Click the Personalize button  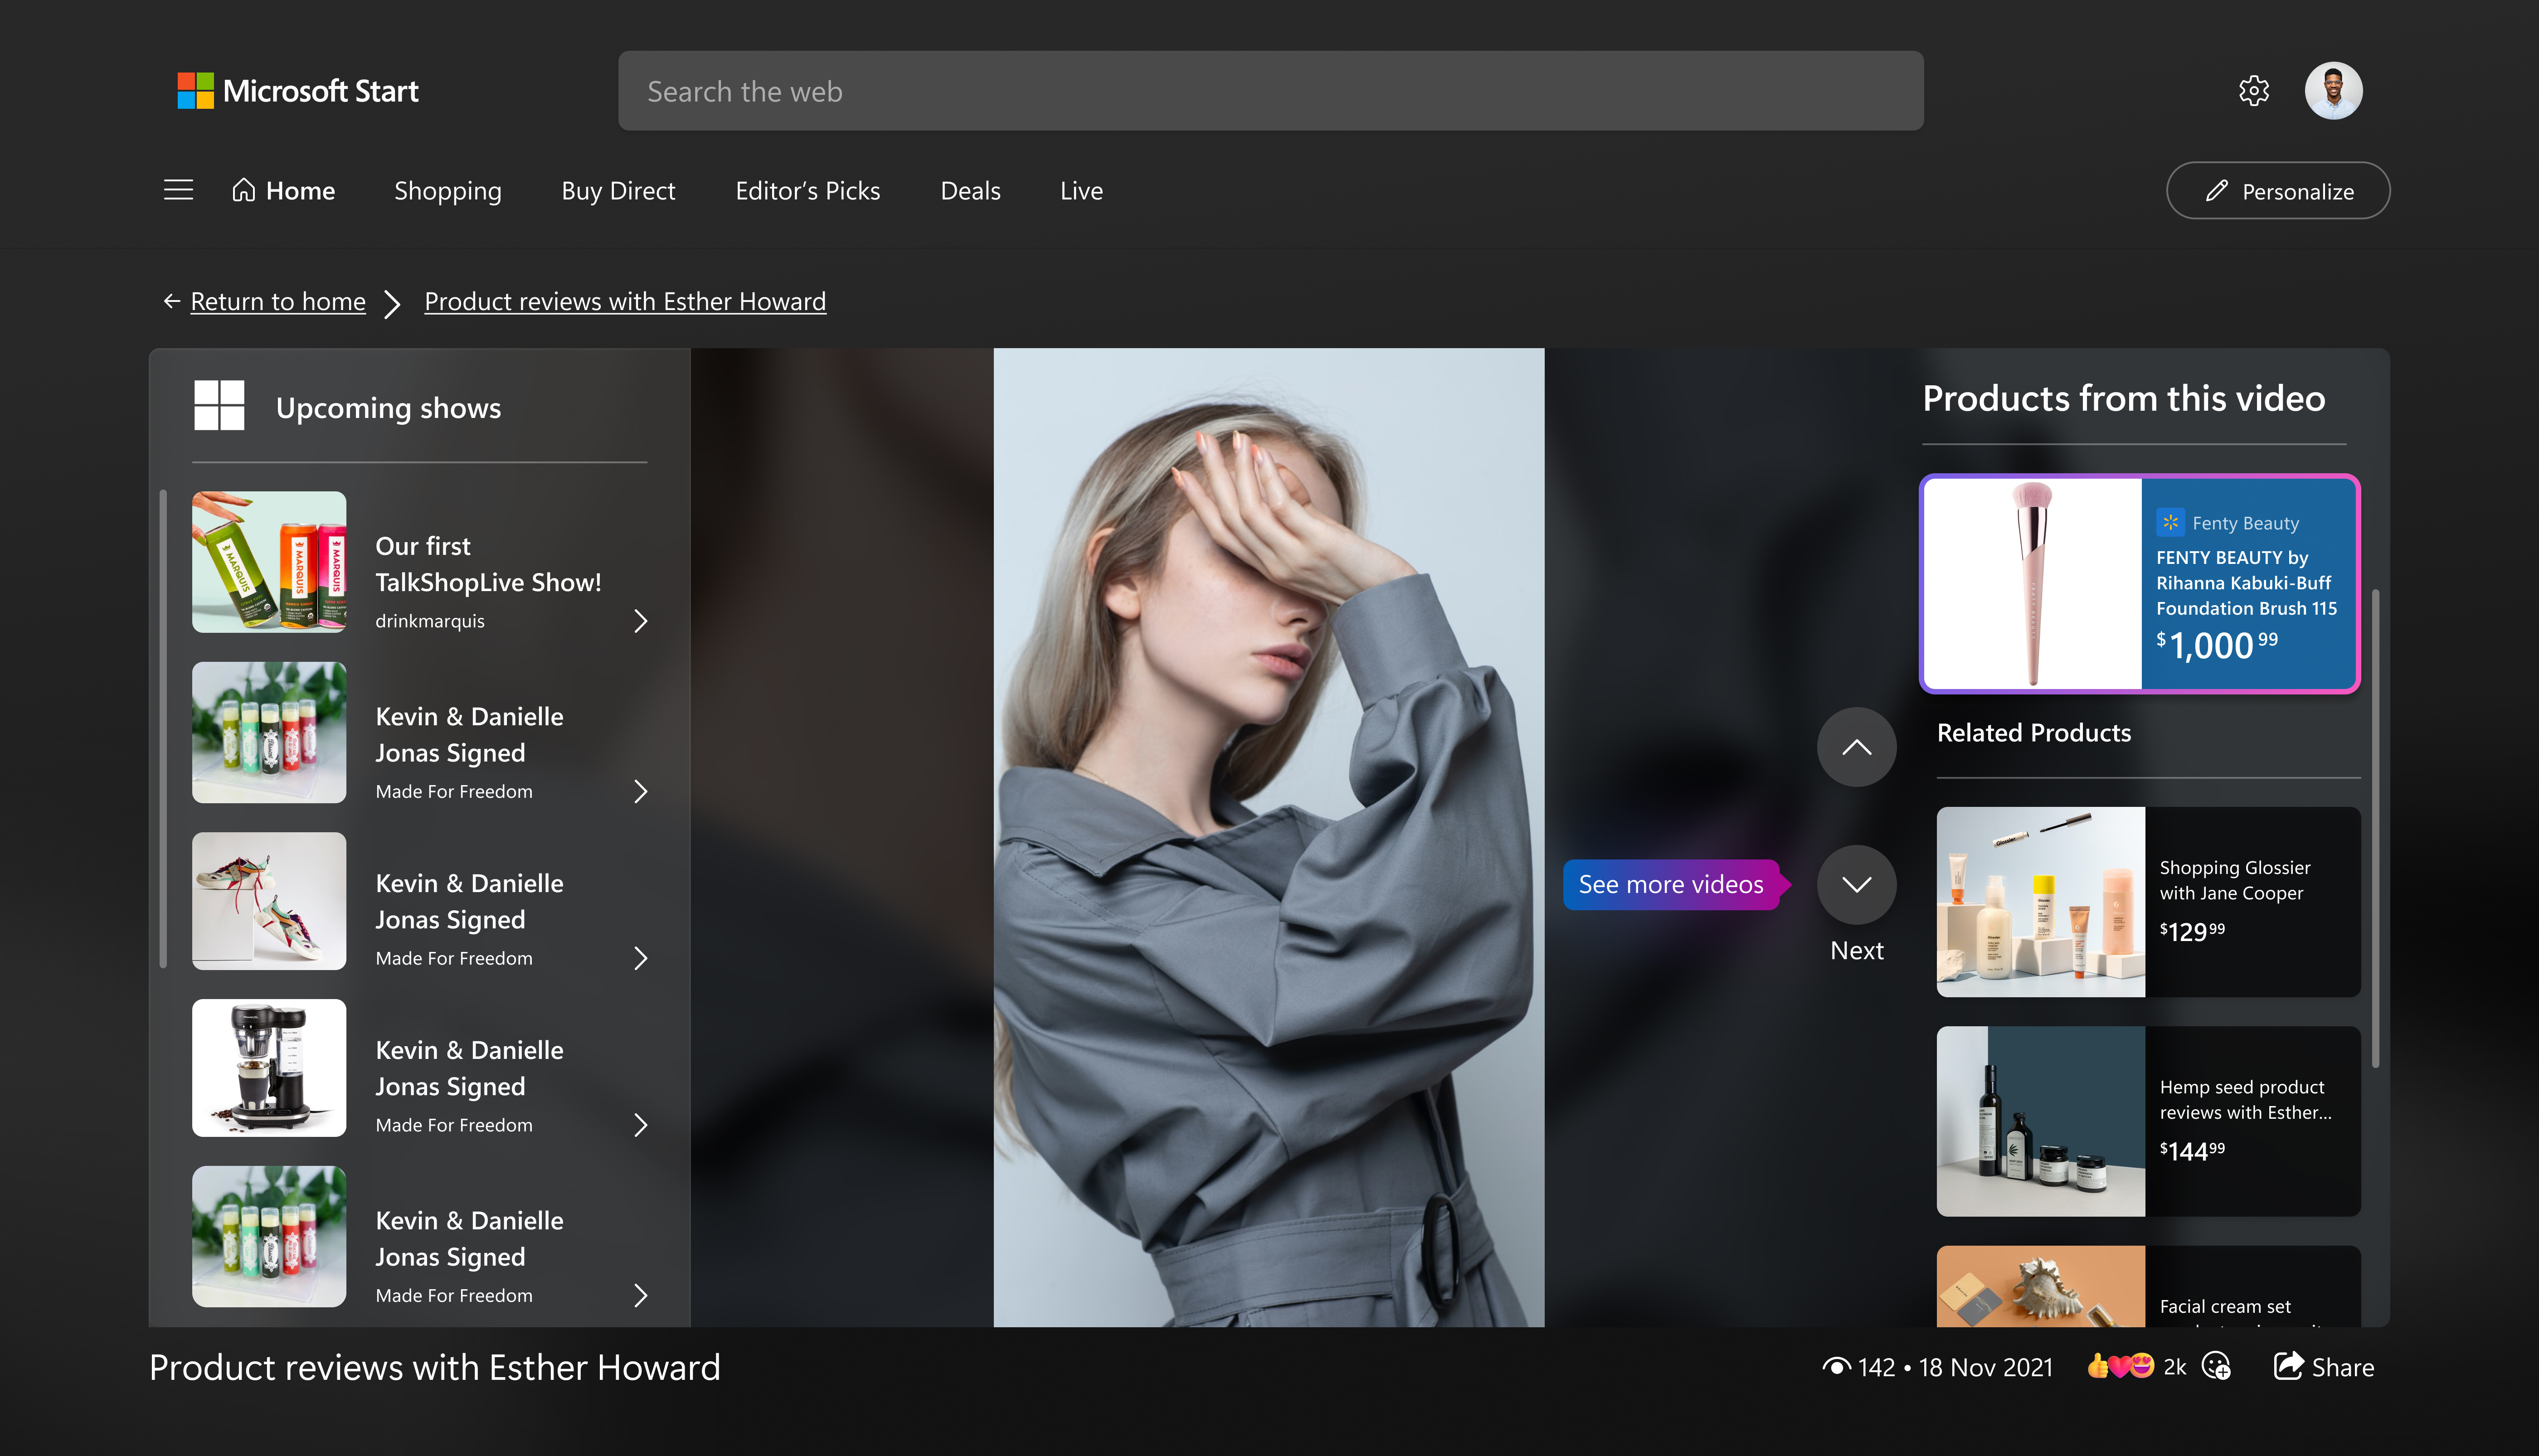pos(2278,190)
